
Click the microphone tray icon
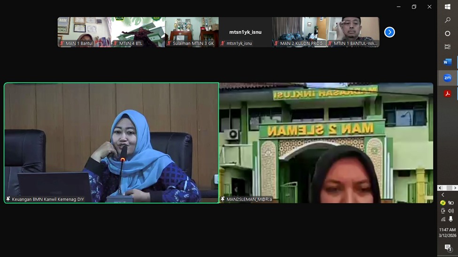click(451, 219)
